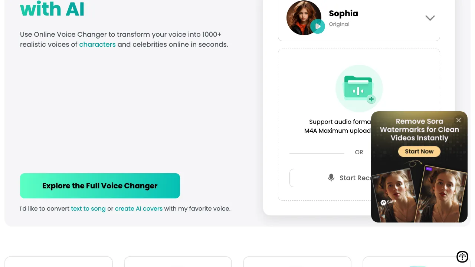Screen dimensions: 475x267
Task: Open the create AI covers link
Action: click(x=138, y=208)
